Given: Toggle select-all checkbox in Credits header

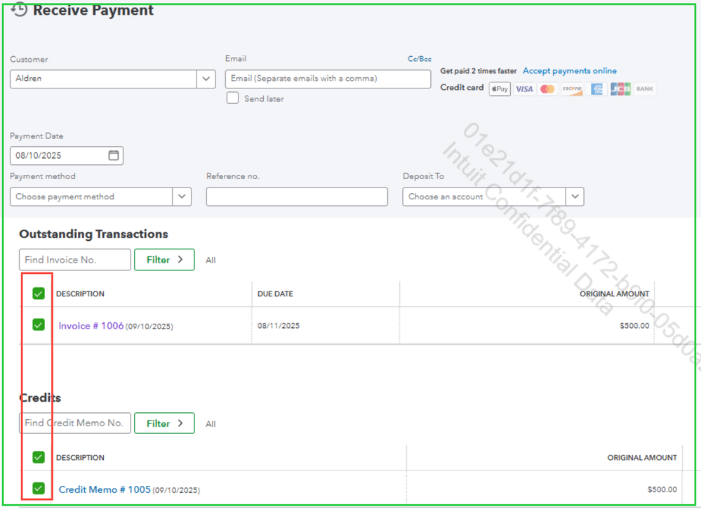Looking at the screenshot, I should pyautogui.click(x=39, y=457).
